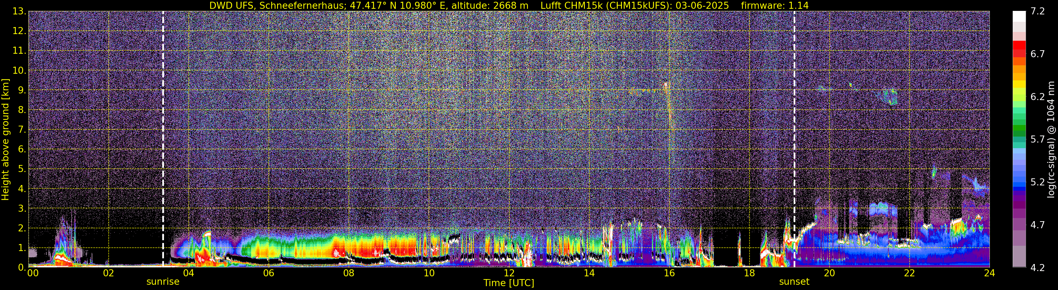This screenshot has height=290, width=1058.
Task: Click the date '03-06-2025' in the title
Action: (x=703, y=5)
